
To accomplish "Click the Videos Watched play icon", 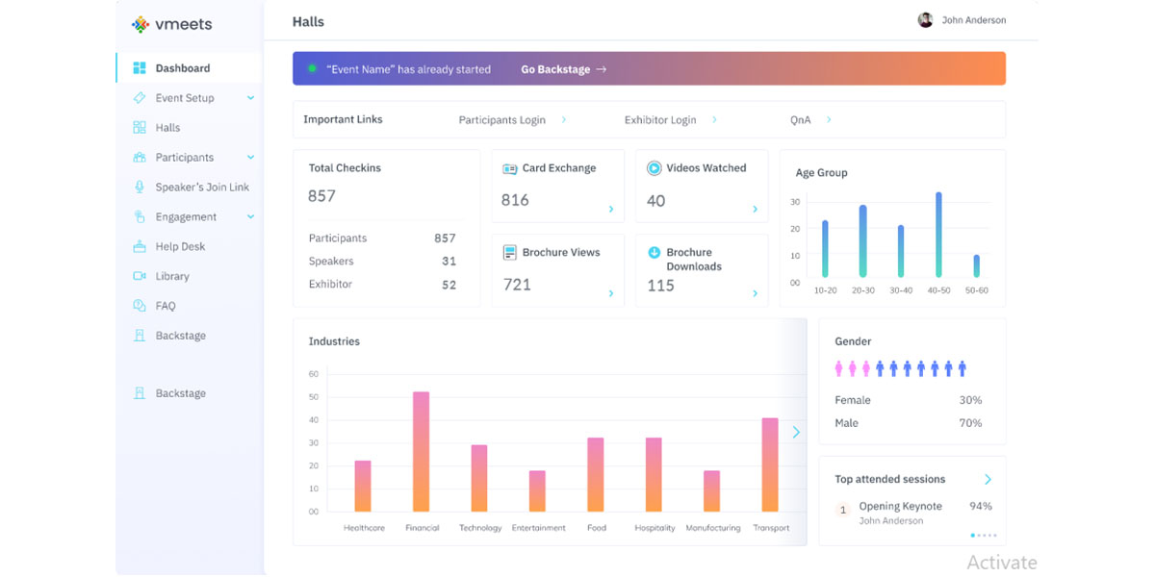I will tap(654, 168).
